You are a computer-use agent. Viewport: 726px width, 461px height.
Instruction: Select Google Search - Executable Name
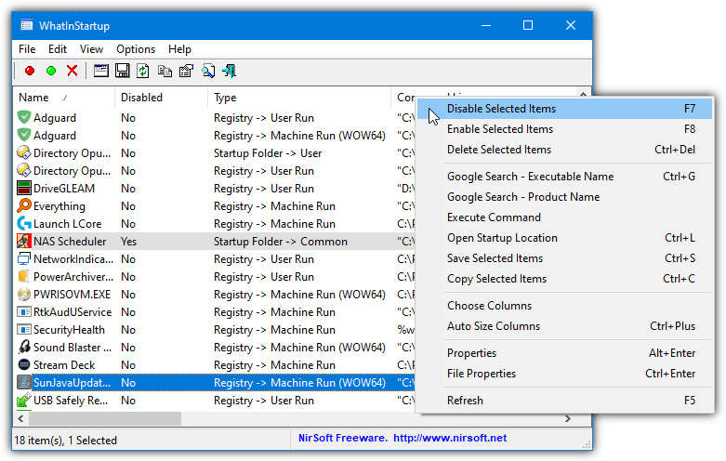click(x=565, y=177)
